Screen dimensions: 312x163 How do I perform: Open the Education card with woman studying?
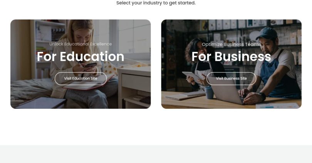(x=81, y=64)
